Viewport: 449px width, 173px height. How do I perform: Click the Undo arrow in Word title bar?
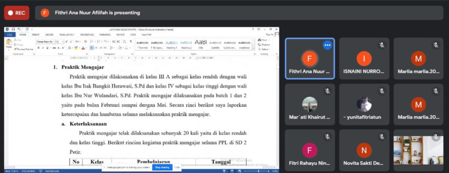pyautogui.click(x=19, y=29)
